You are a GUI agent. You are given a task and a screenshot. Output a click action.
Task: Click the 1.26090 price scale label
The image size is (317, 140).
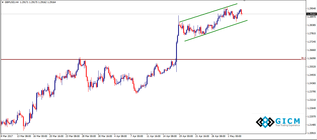(x=311, y=58)
